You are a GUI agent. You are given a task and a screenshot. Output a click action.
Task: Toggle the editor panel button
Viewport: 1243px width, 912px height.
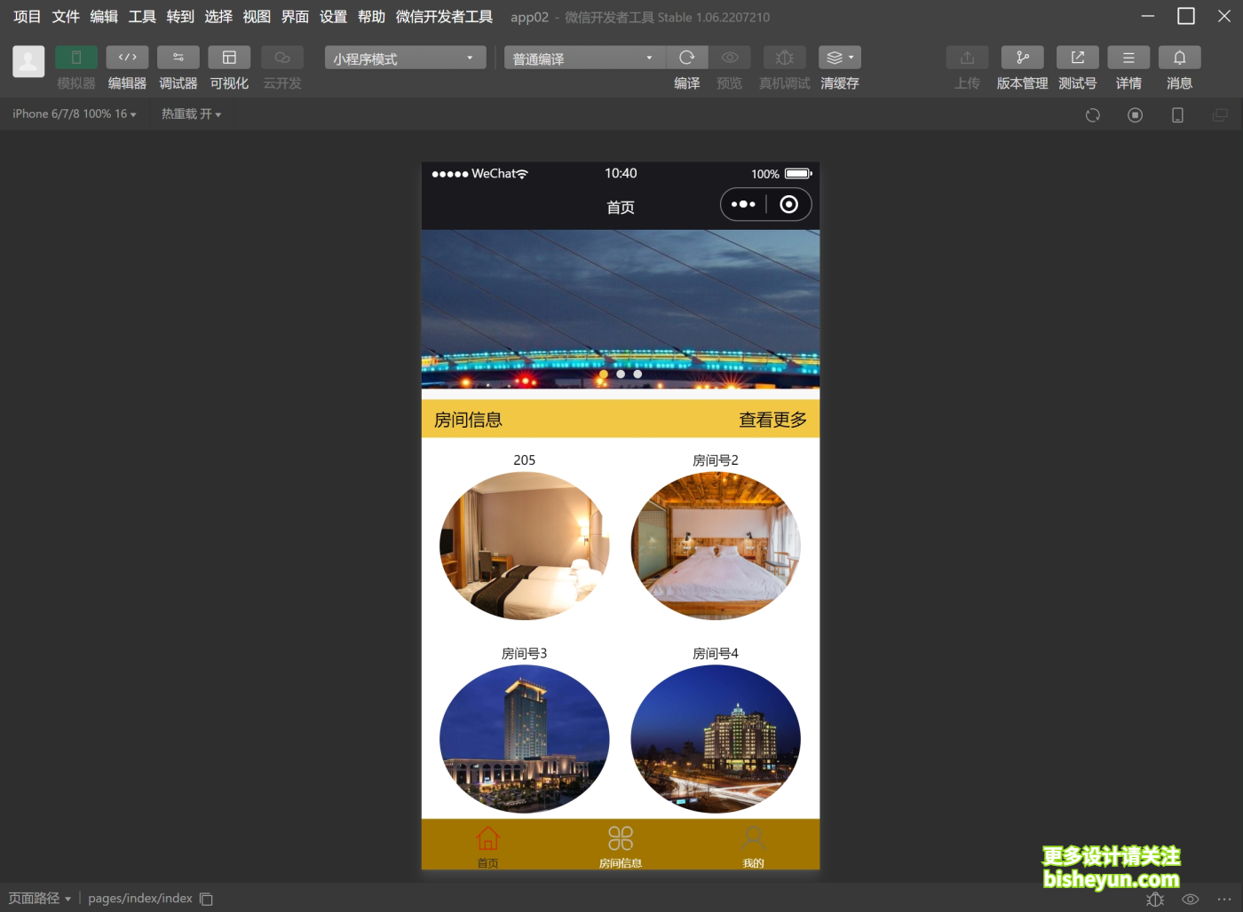pos(127,58)
